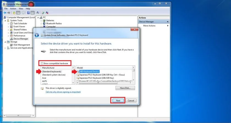Collapse the Device Manager actions section

[167, 22]
